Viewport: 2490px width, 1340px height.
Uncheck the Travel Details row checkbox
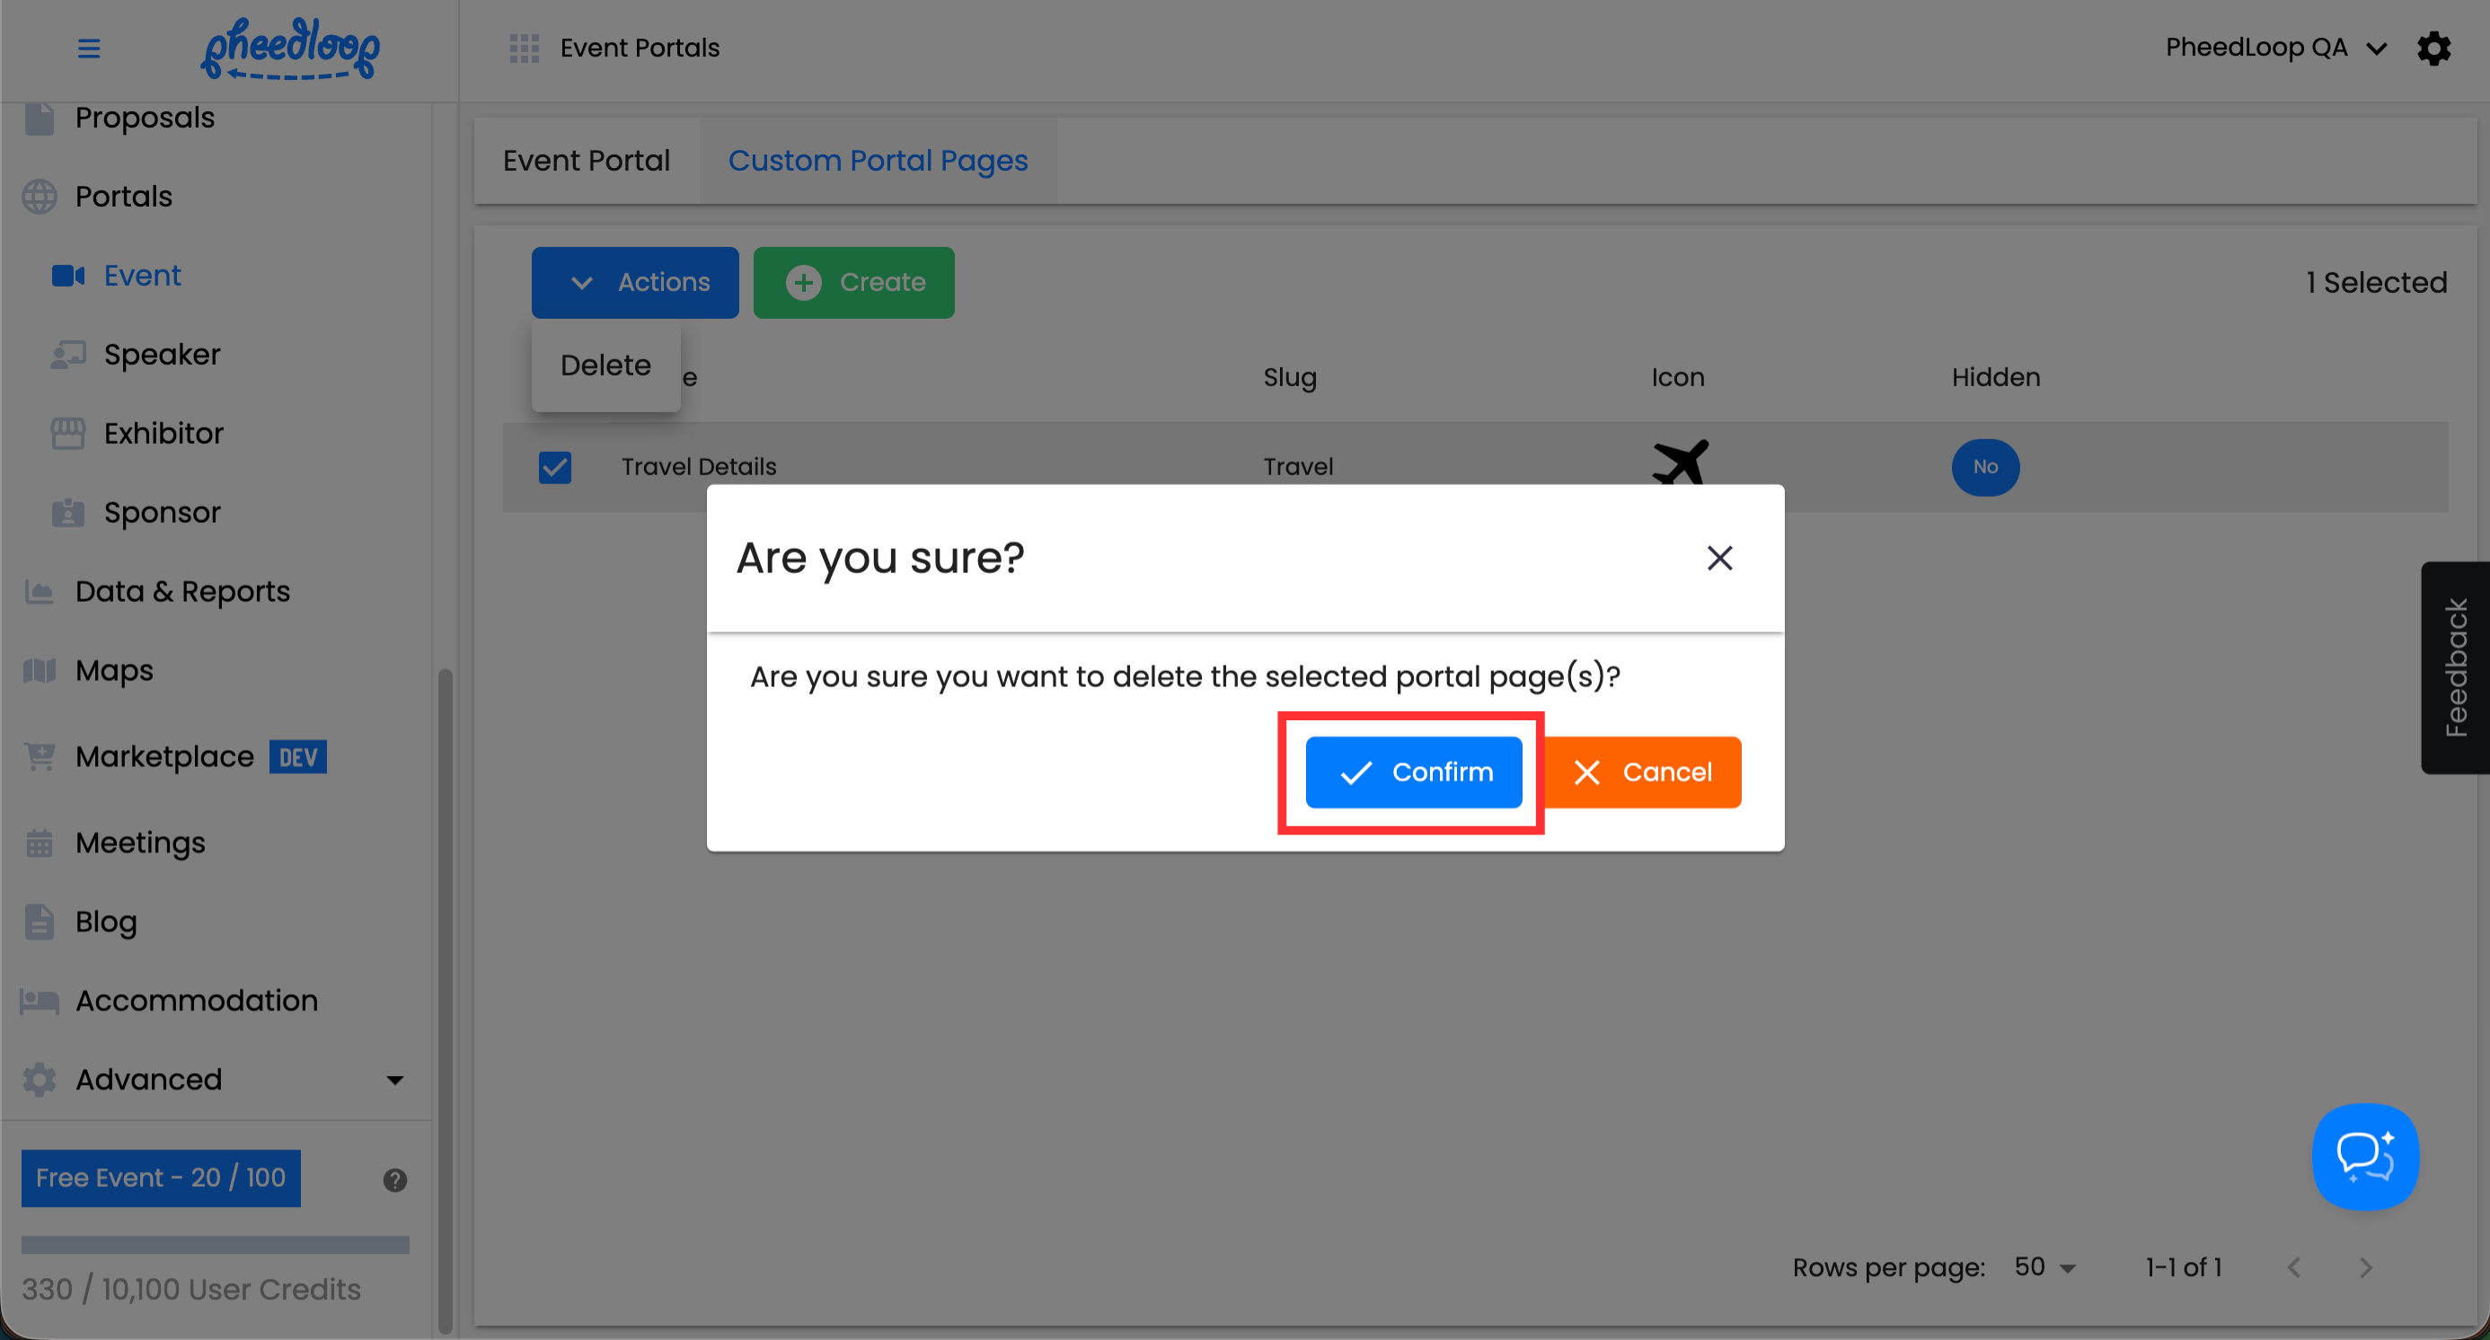(555, 468)
